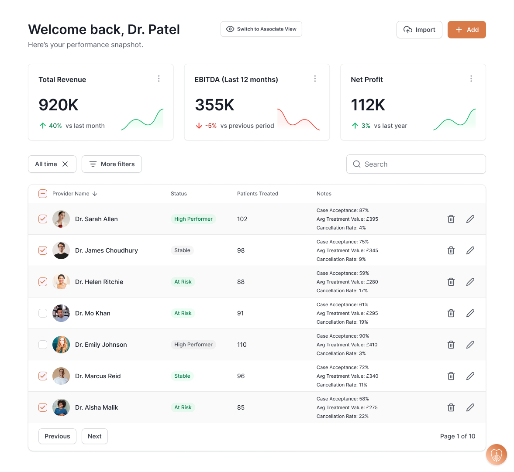Focus the Search input field
The image size is (514, 472).
click(416, 164)
